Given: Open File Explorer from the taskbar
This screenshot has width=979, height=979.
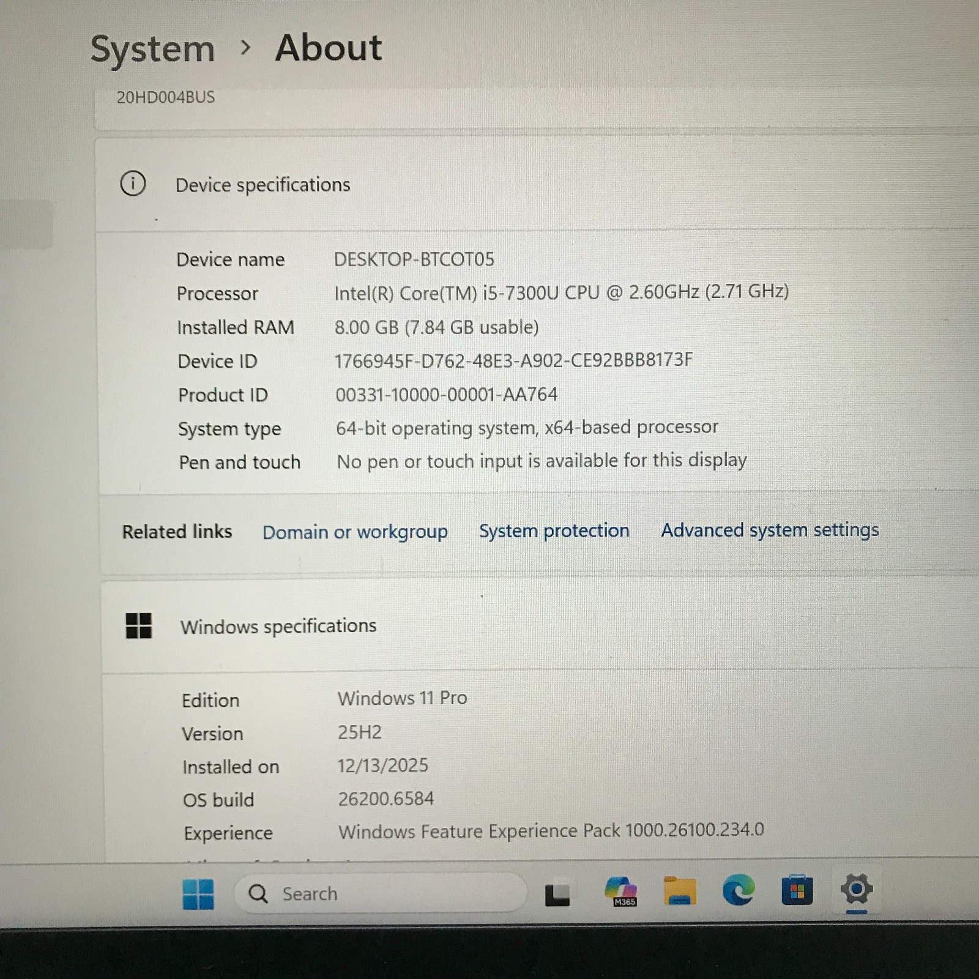Looking at the screenshot, I should click(x=680, y=892).
